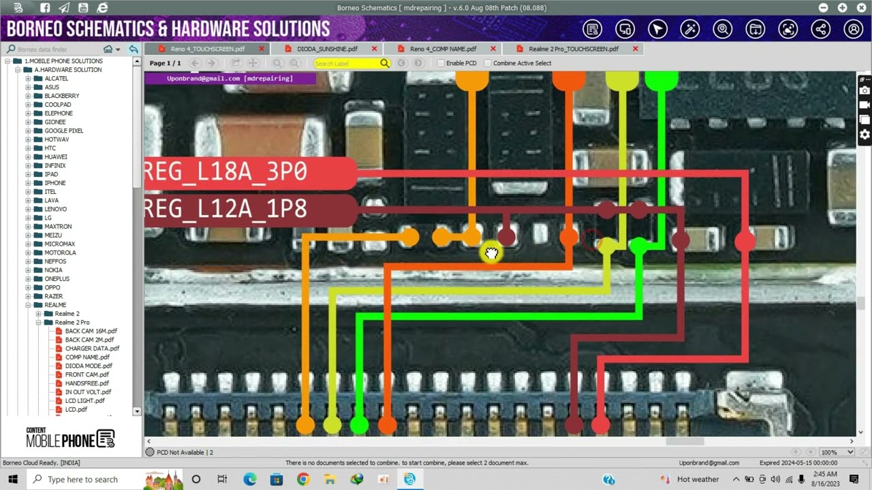This screenshot has height=490, width=872.
Task: Open the cloud home dropdown arrow
Action: (118, 50)
